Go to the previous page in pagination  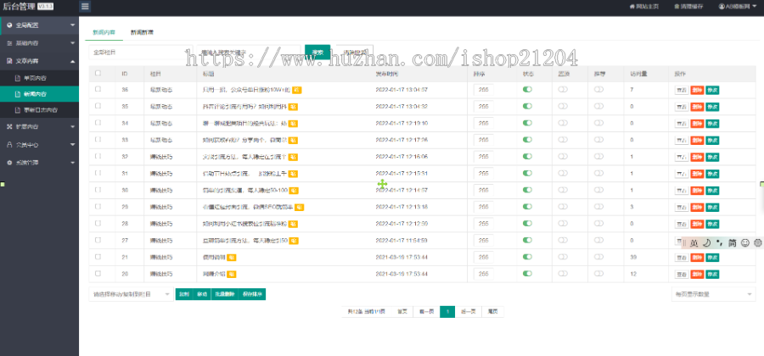point(426,312)
